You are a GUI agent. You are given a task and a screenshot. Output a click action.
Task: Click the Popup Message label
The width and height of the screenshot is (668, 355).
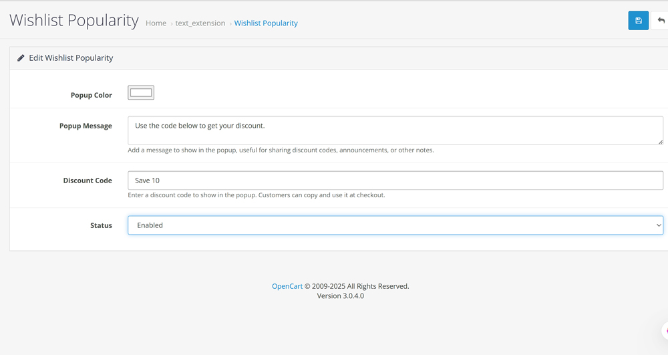click(86, 126)
